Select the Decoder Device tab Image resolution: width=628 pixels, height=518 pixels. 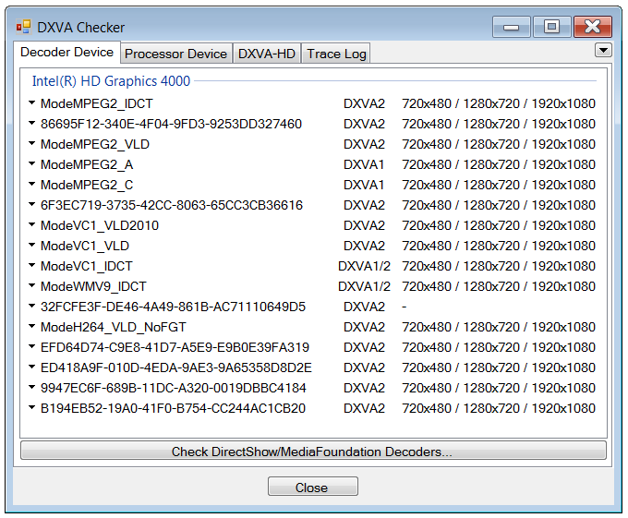coord(66,52)
